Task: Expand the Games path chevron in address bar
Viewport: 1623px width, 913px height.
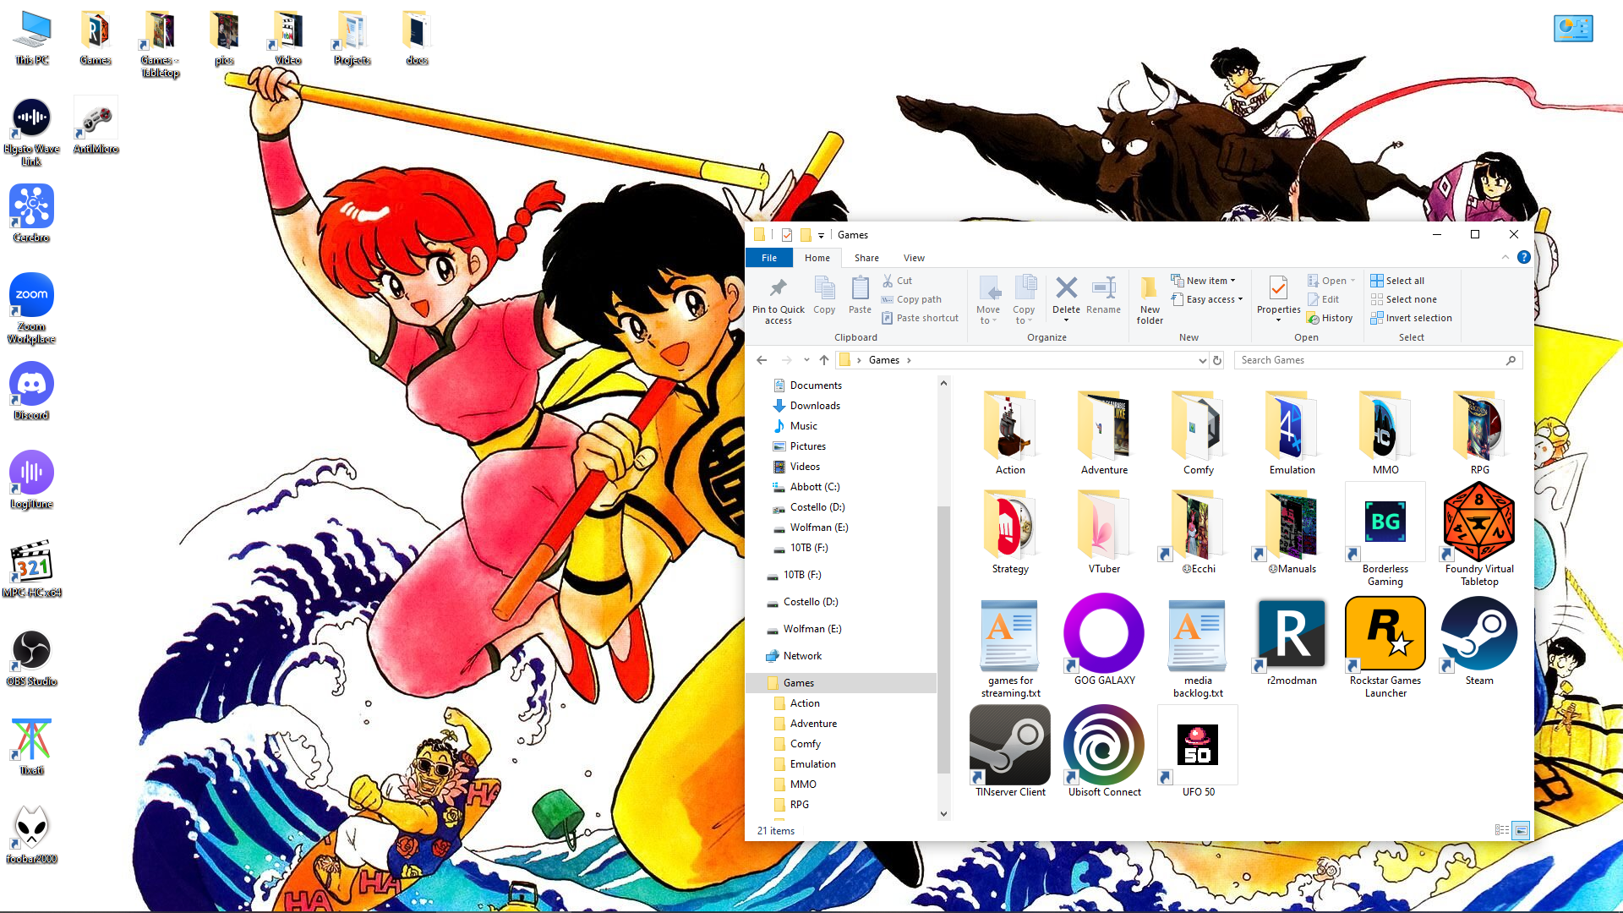Action: pyautogui.click(x=909, y=360)
